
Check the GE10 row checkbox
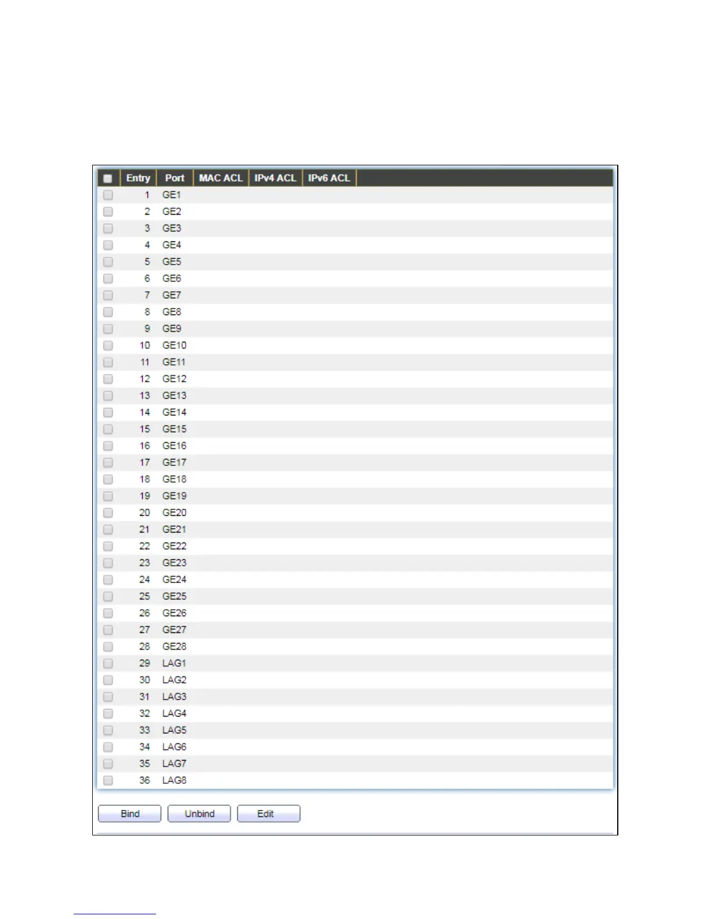pyautogui.click(x=108, y=345)
